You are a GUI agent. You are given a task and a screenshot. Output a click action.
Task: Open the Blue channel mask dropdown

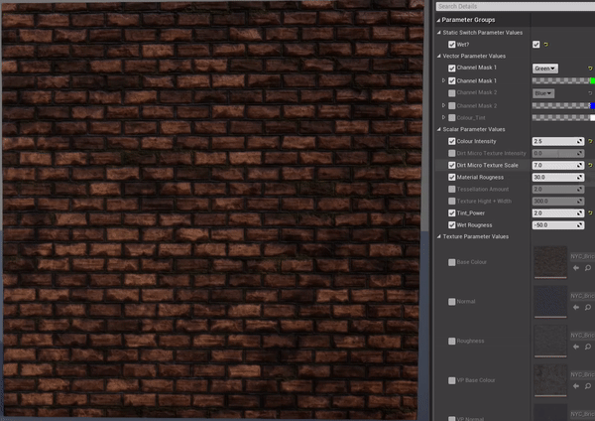[543, 93]
